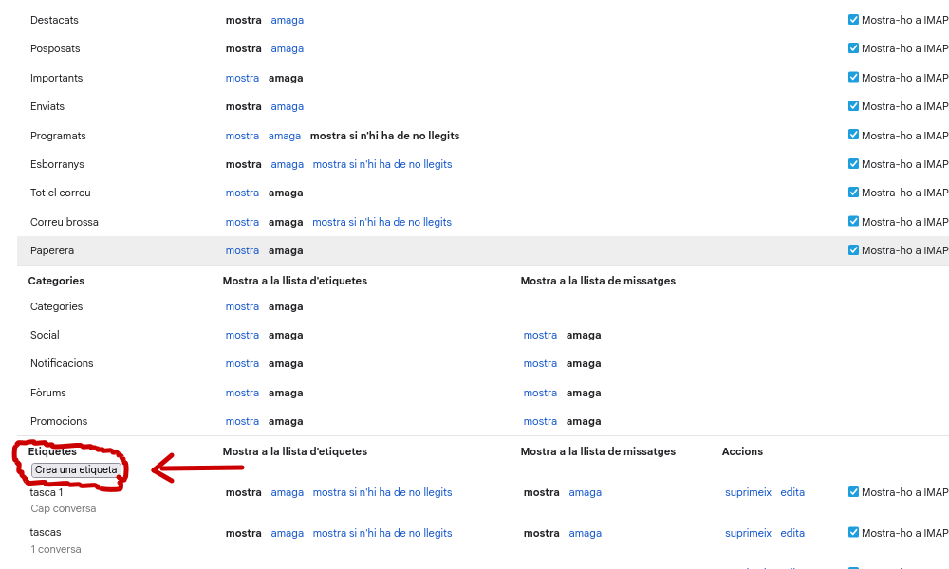Show Promocions in the label list
Screen dimensions: 949x569
(x=242, y=421)
